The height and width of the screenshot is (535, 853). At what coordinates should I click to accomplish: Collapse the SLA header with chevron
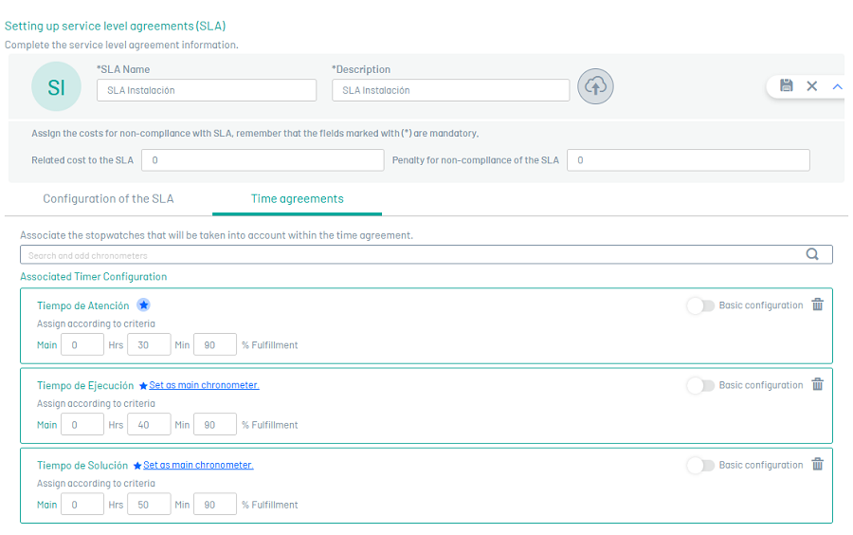point(837,86)
